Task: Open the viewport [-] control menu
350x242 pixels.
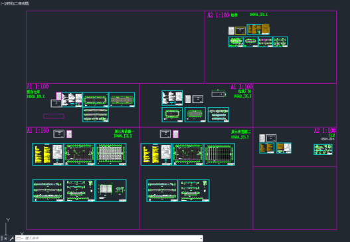Action: pos(2,3)
